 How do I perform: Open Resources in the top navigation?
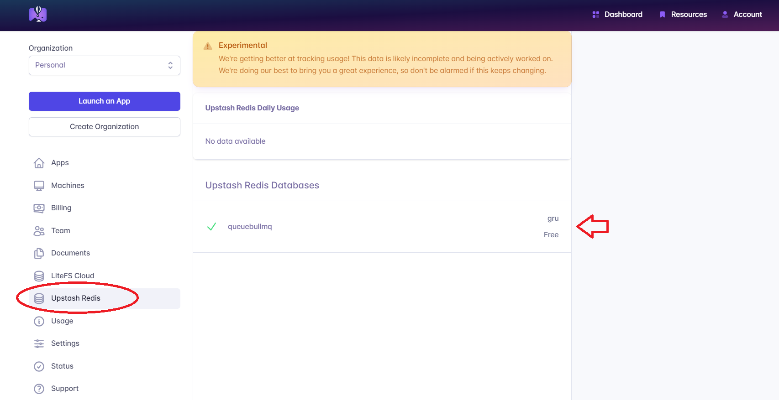coord(684,15)
